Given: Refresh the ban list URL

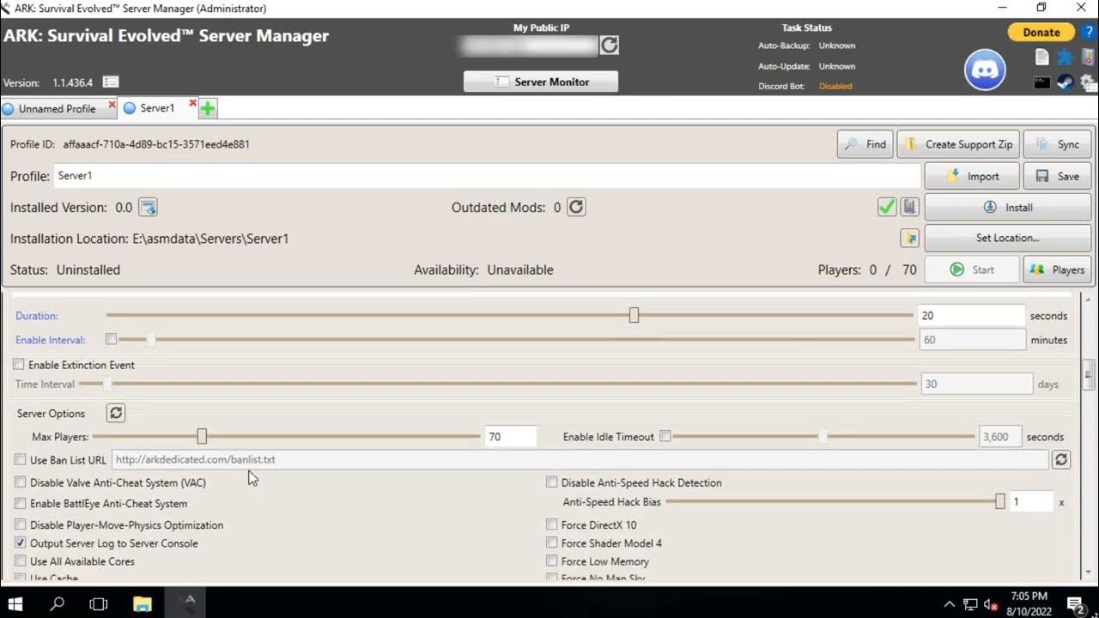Looking at the screenshot, I should click(x=1061, y=459).
